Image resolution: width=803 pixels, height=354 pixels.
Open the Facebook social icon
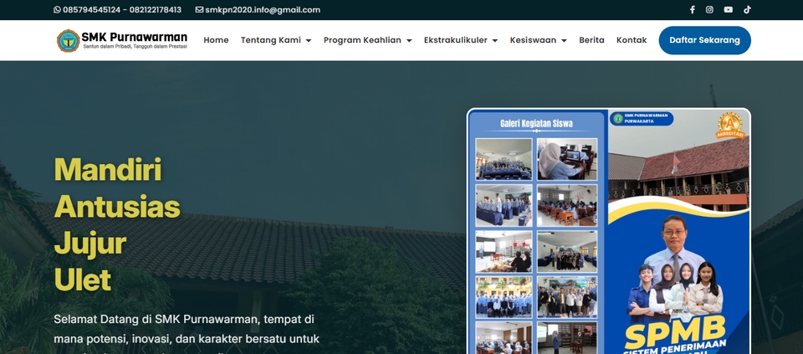(692, 10)
